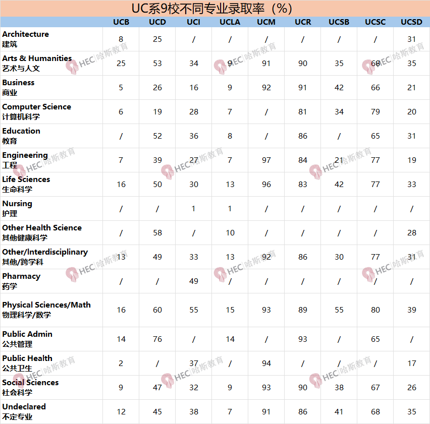Select Business UCB value 5
Viewport: 430px width, 424px height.
(x=121, y=88)
